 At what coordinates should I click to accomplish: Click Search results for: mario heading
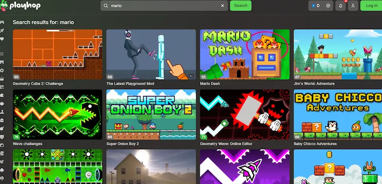43,22
